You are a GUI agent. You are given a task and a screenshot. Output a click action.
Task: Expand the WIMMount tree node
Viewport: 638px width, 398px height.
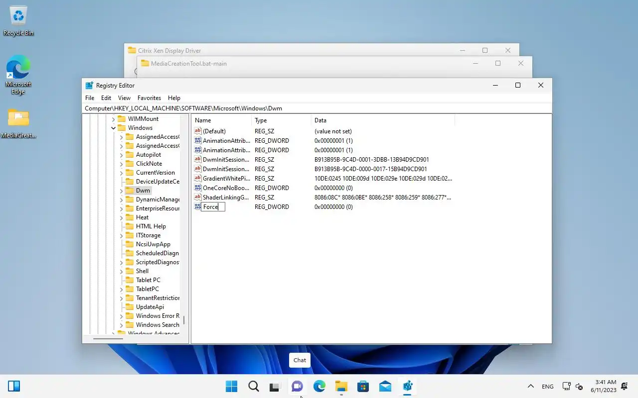(113, 119)
